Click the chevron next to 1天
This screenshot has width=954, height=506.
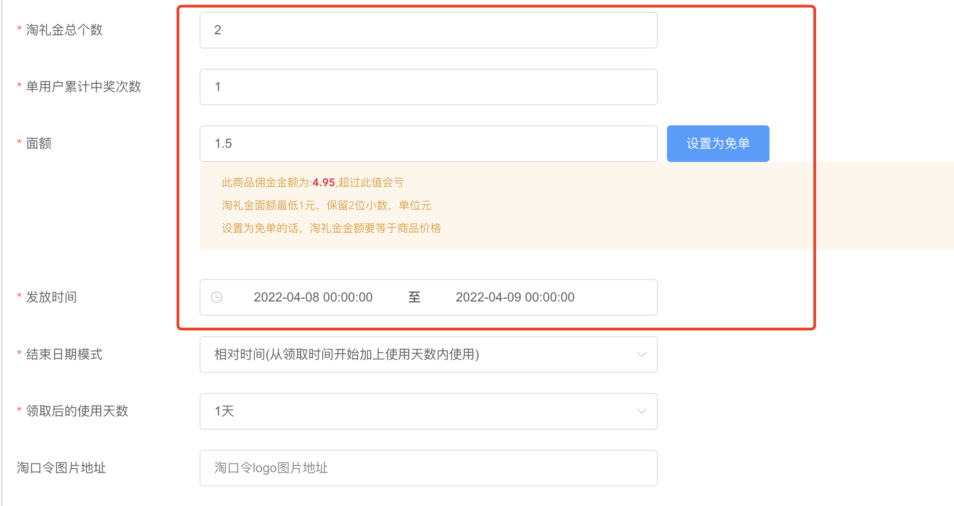click(642, 411)
